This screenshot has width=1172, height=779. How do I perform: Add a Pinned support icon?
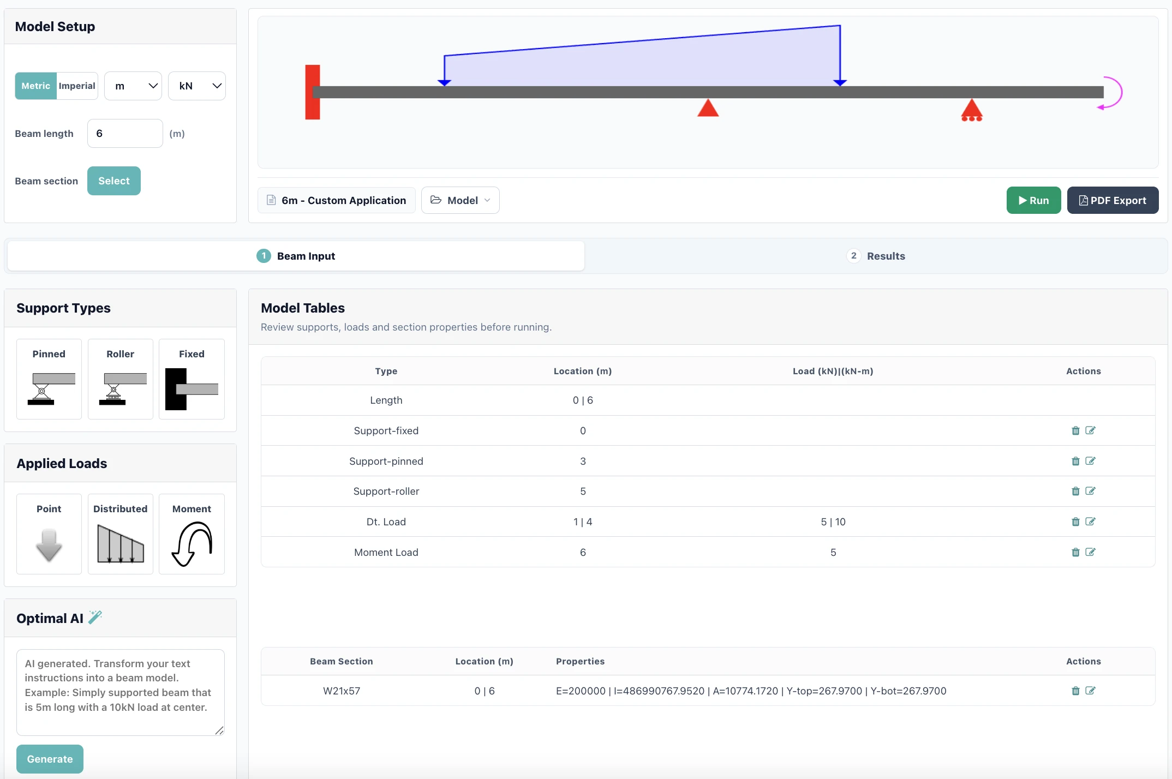[49, 379]
